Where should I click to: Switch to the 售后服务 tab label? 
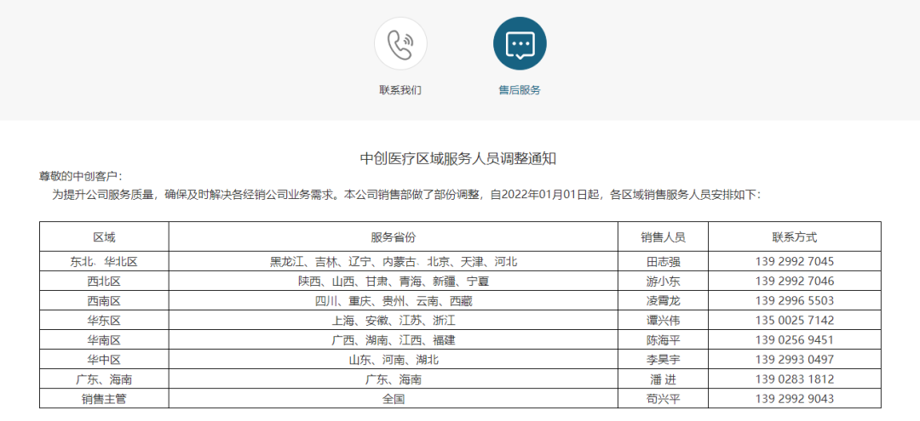520,89
